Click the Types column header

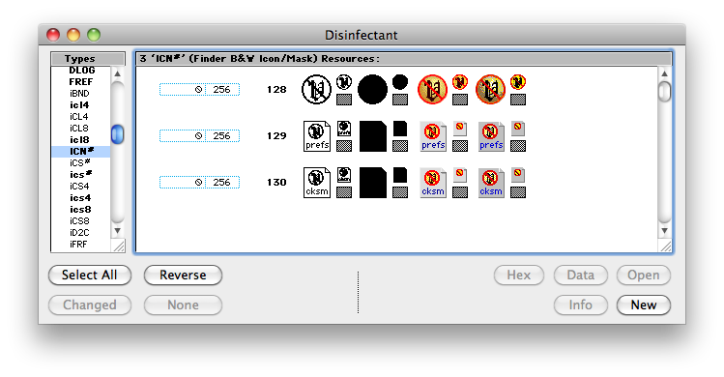[88, 59]
